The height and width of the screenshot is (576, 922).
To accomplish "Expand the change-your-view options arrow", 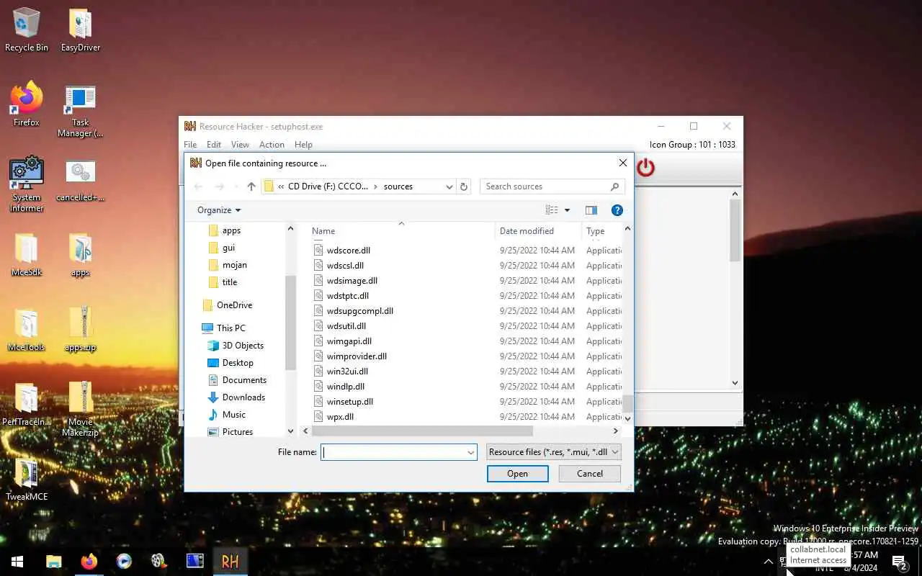I will [567, 210].
